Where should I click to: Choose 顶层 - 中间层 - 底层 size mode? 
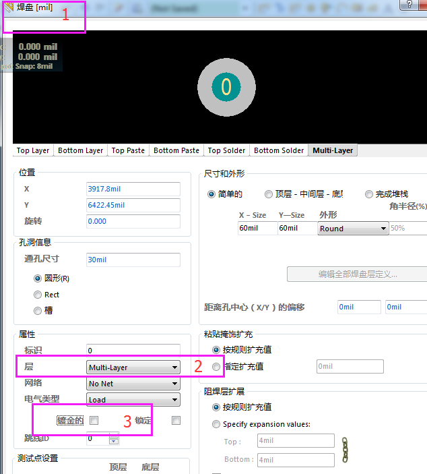pos(269,194)
